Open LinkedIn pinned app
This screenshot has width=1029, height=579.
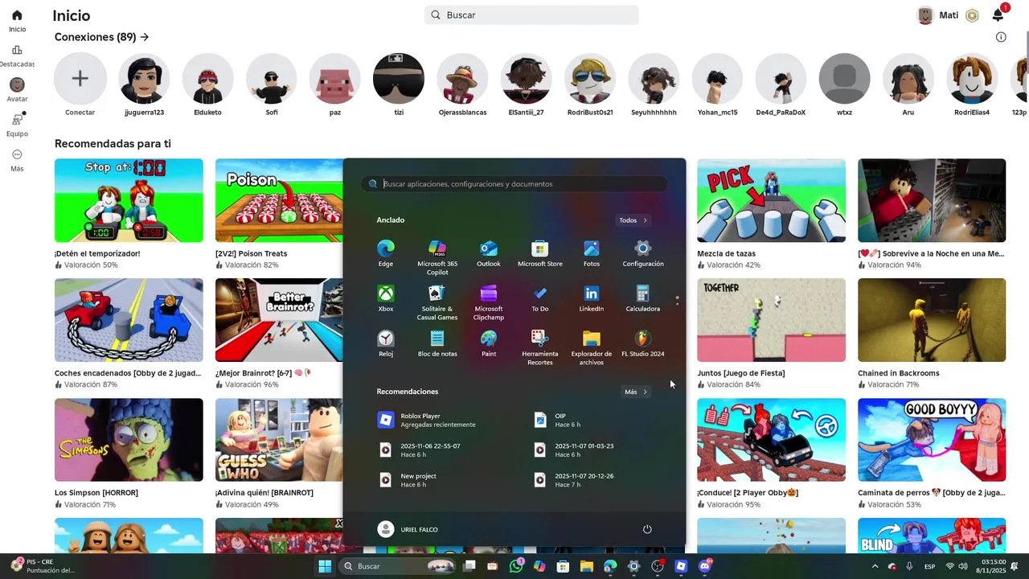click(592, 298)
